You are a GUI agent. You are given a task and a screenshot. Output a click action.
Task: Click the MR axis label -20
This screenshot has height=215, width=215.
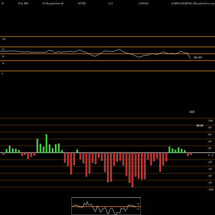210,162
